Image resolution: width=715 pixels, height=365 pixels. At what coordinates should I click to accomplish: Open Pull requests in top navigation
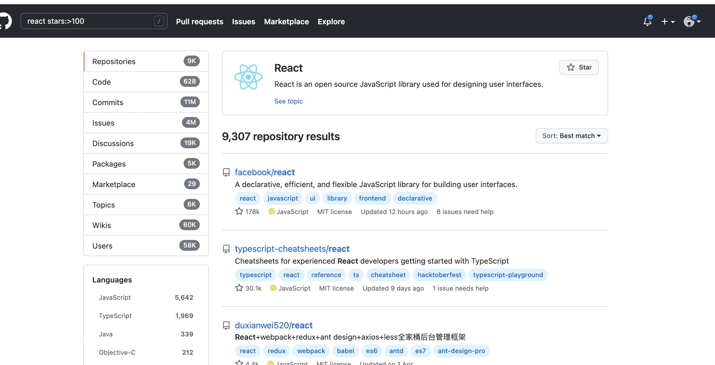tap(200, 22)
